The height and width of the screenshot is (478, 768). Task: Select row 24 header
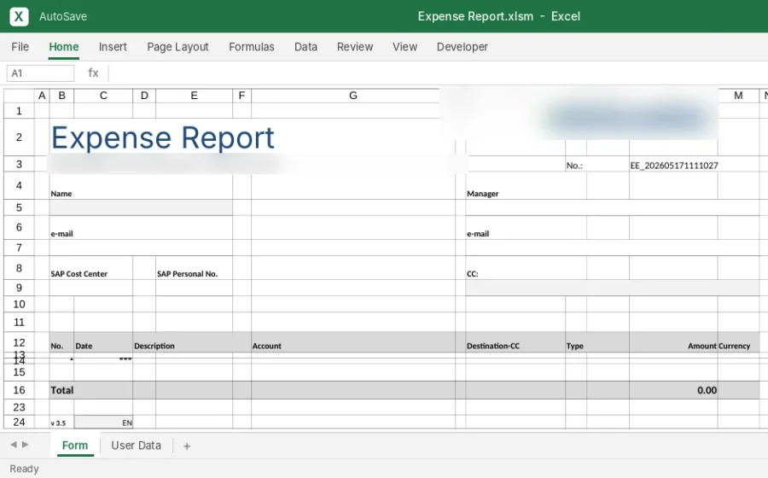pyautogui.click(x=19, y=422)
